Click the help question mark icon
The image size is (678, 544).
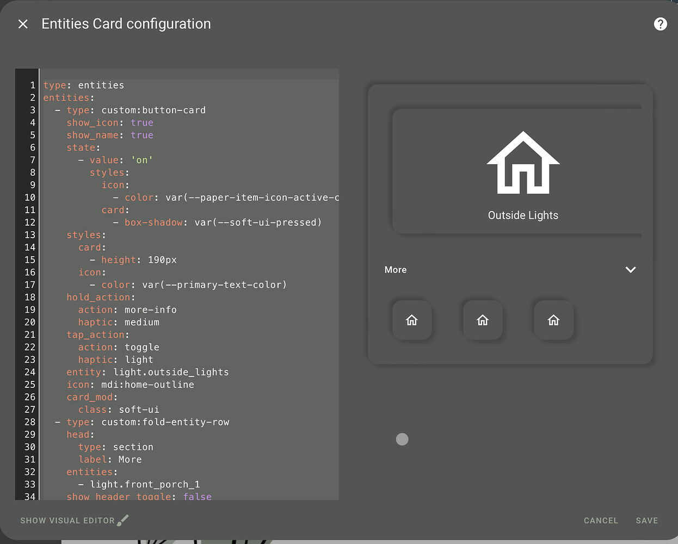pyautogui.click(x=660, y=24)
